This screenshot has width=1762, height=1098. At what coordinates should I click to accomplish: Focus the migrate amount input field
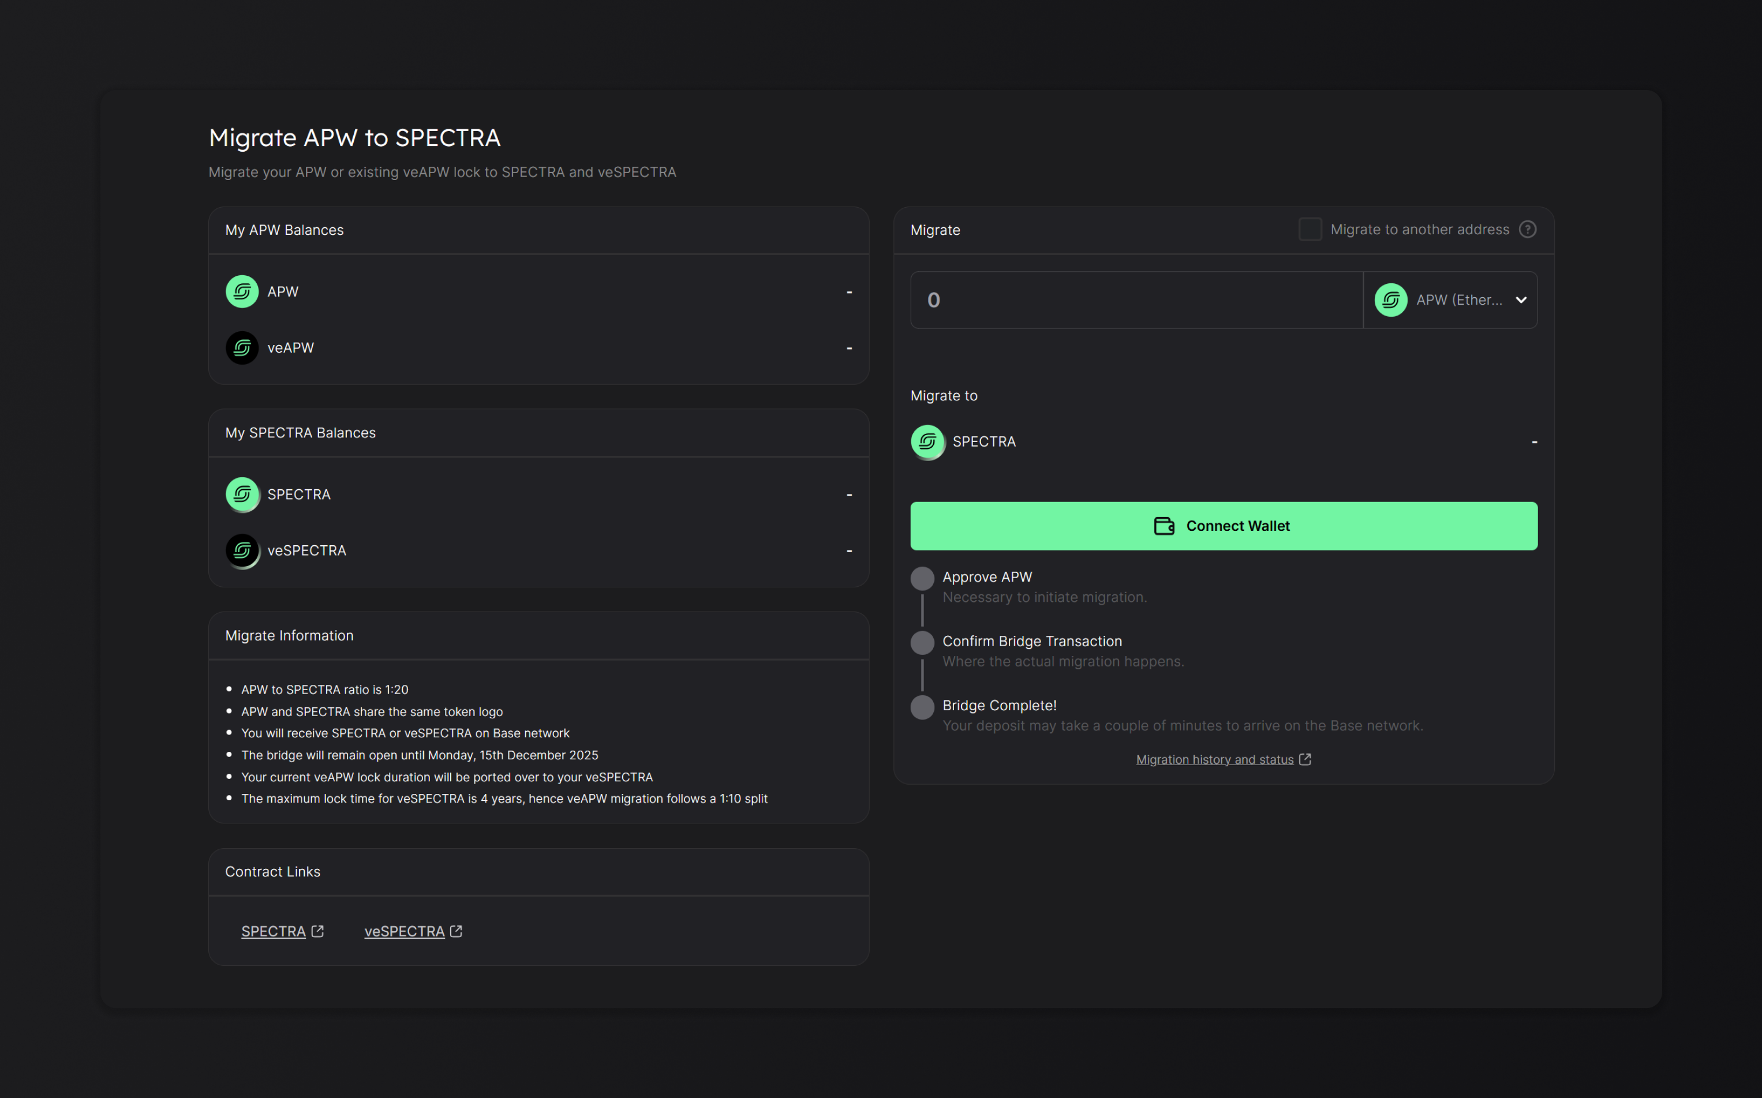point(1136,300)
